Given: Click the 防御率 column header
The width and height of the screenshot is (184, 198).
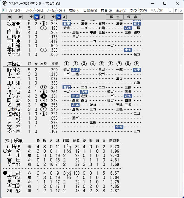Looking at the screenshot, I should coord(114,141).
